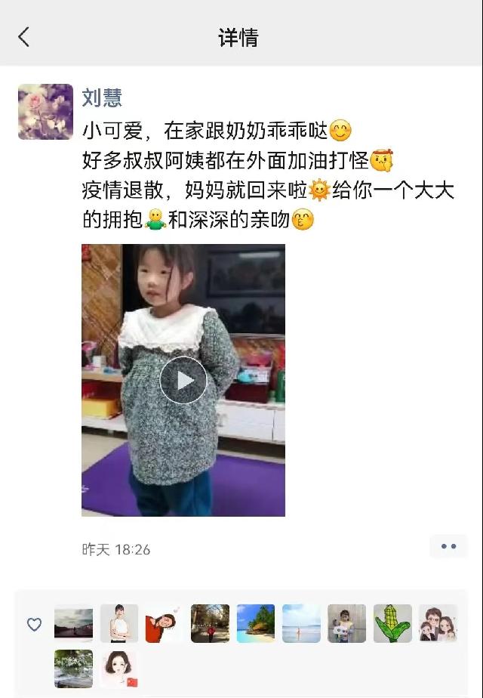Open the cartoon family avatar liker
This screenshot has height=698, width=483.
(x=438, y=623)
